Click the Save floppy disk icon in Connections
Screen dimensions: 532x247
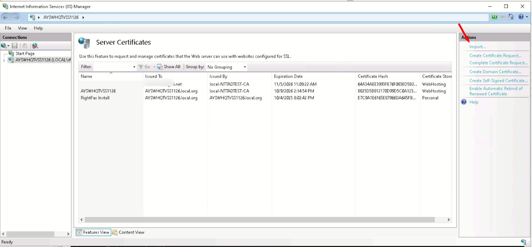(15, 46)
